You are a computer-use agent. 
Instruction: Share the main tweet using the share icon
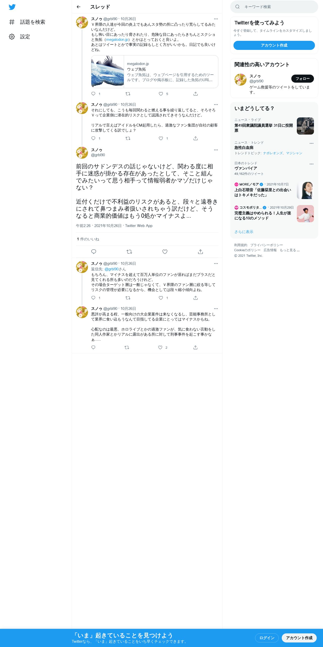click(200, 252)
